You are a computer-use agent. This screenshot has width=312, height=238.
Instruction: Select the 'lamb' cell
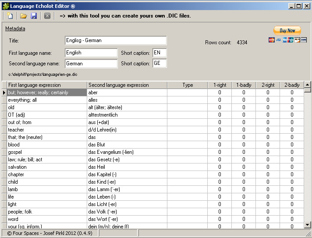(47, 189)
